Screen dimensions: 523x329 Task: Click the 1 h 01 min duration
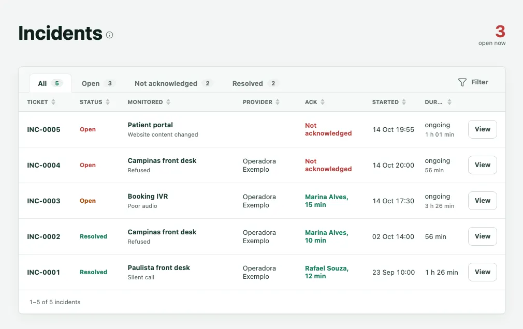440,134
